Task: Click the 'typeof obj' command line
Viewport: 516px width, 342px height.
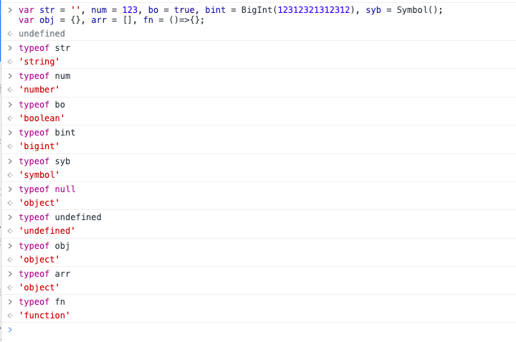Action: 44,246
